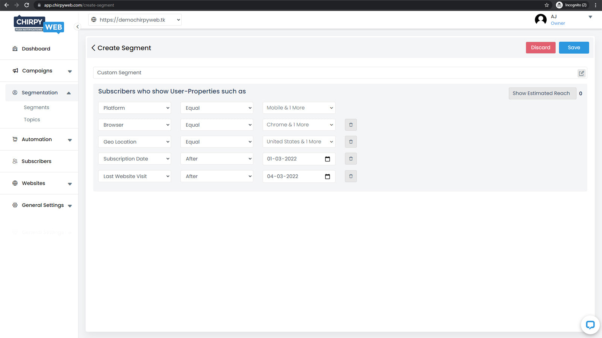Open the Chrome & 1 More dropdown

point(299,125)
